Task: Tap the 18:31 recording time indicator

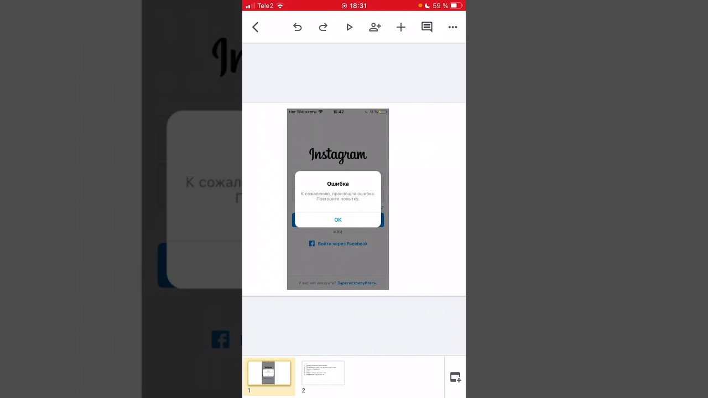Action: [354, 6]
